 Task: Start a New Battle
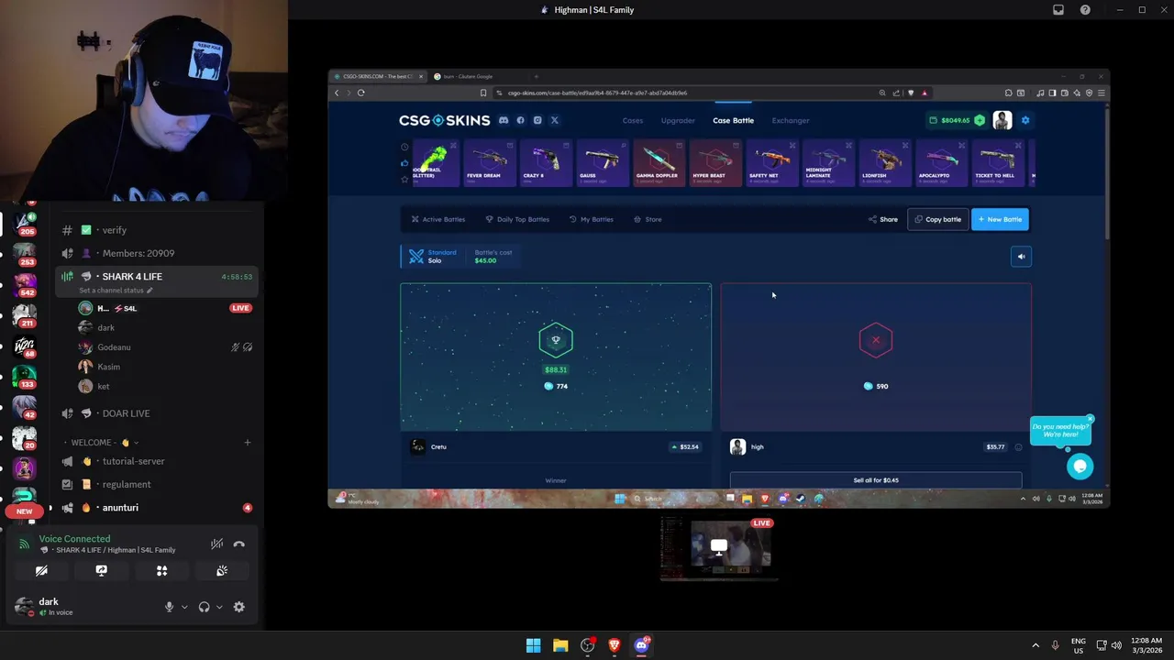(x=1000, y=219)
